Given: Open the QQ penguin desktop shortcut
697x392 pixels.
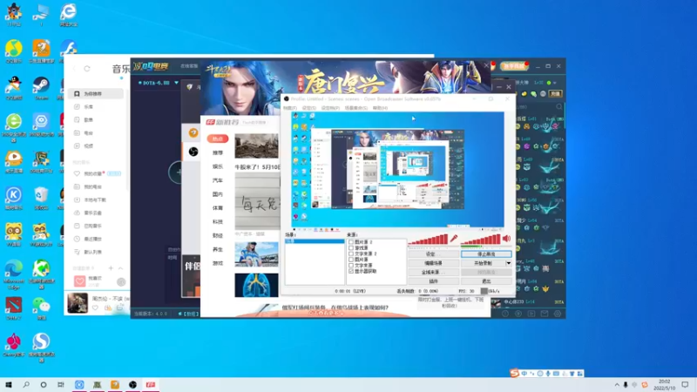Looking at the screenshot, I should click(x=14, y=88).
